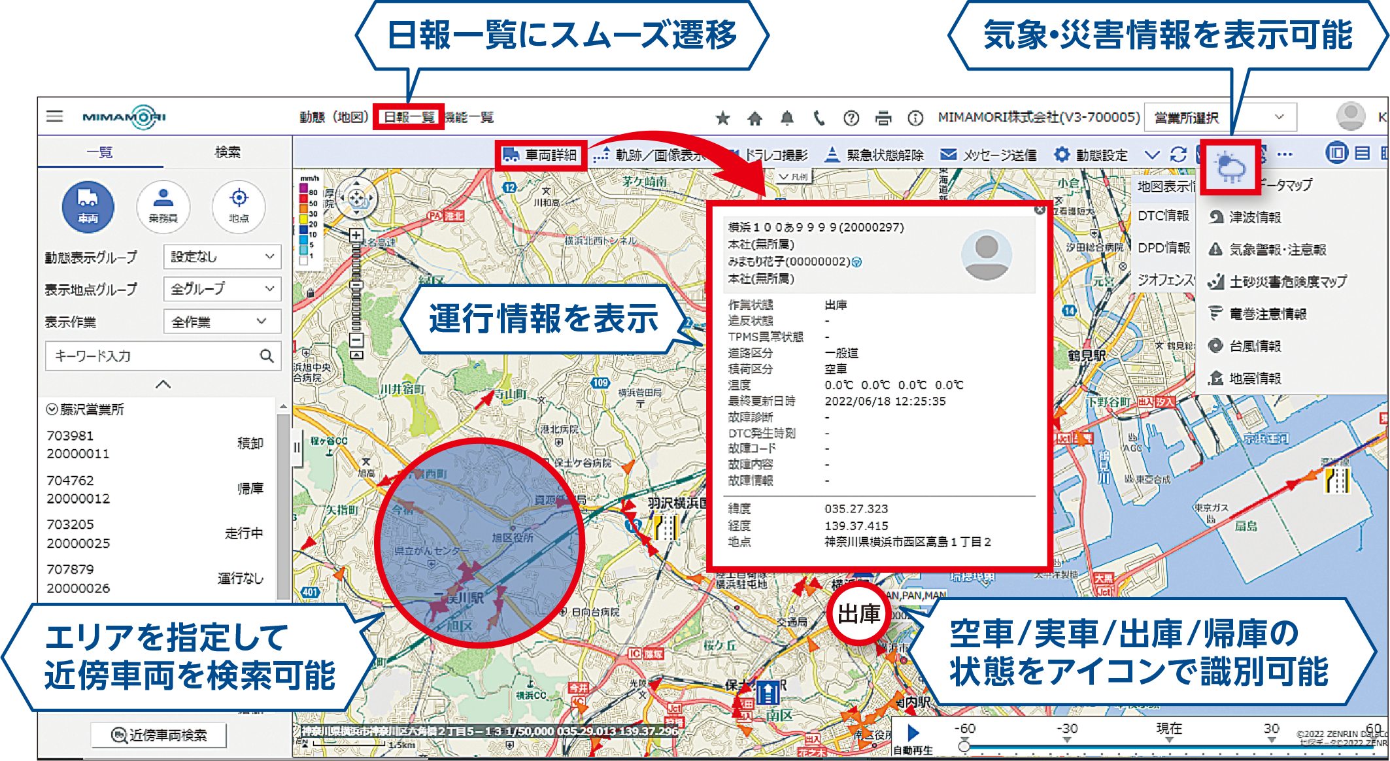Click 緊急状態解除 toolbar button
The width and height of the screenshot is (1390, 761).
point(873,155)
